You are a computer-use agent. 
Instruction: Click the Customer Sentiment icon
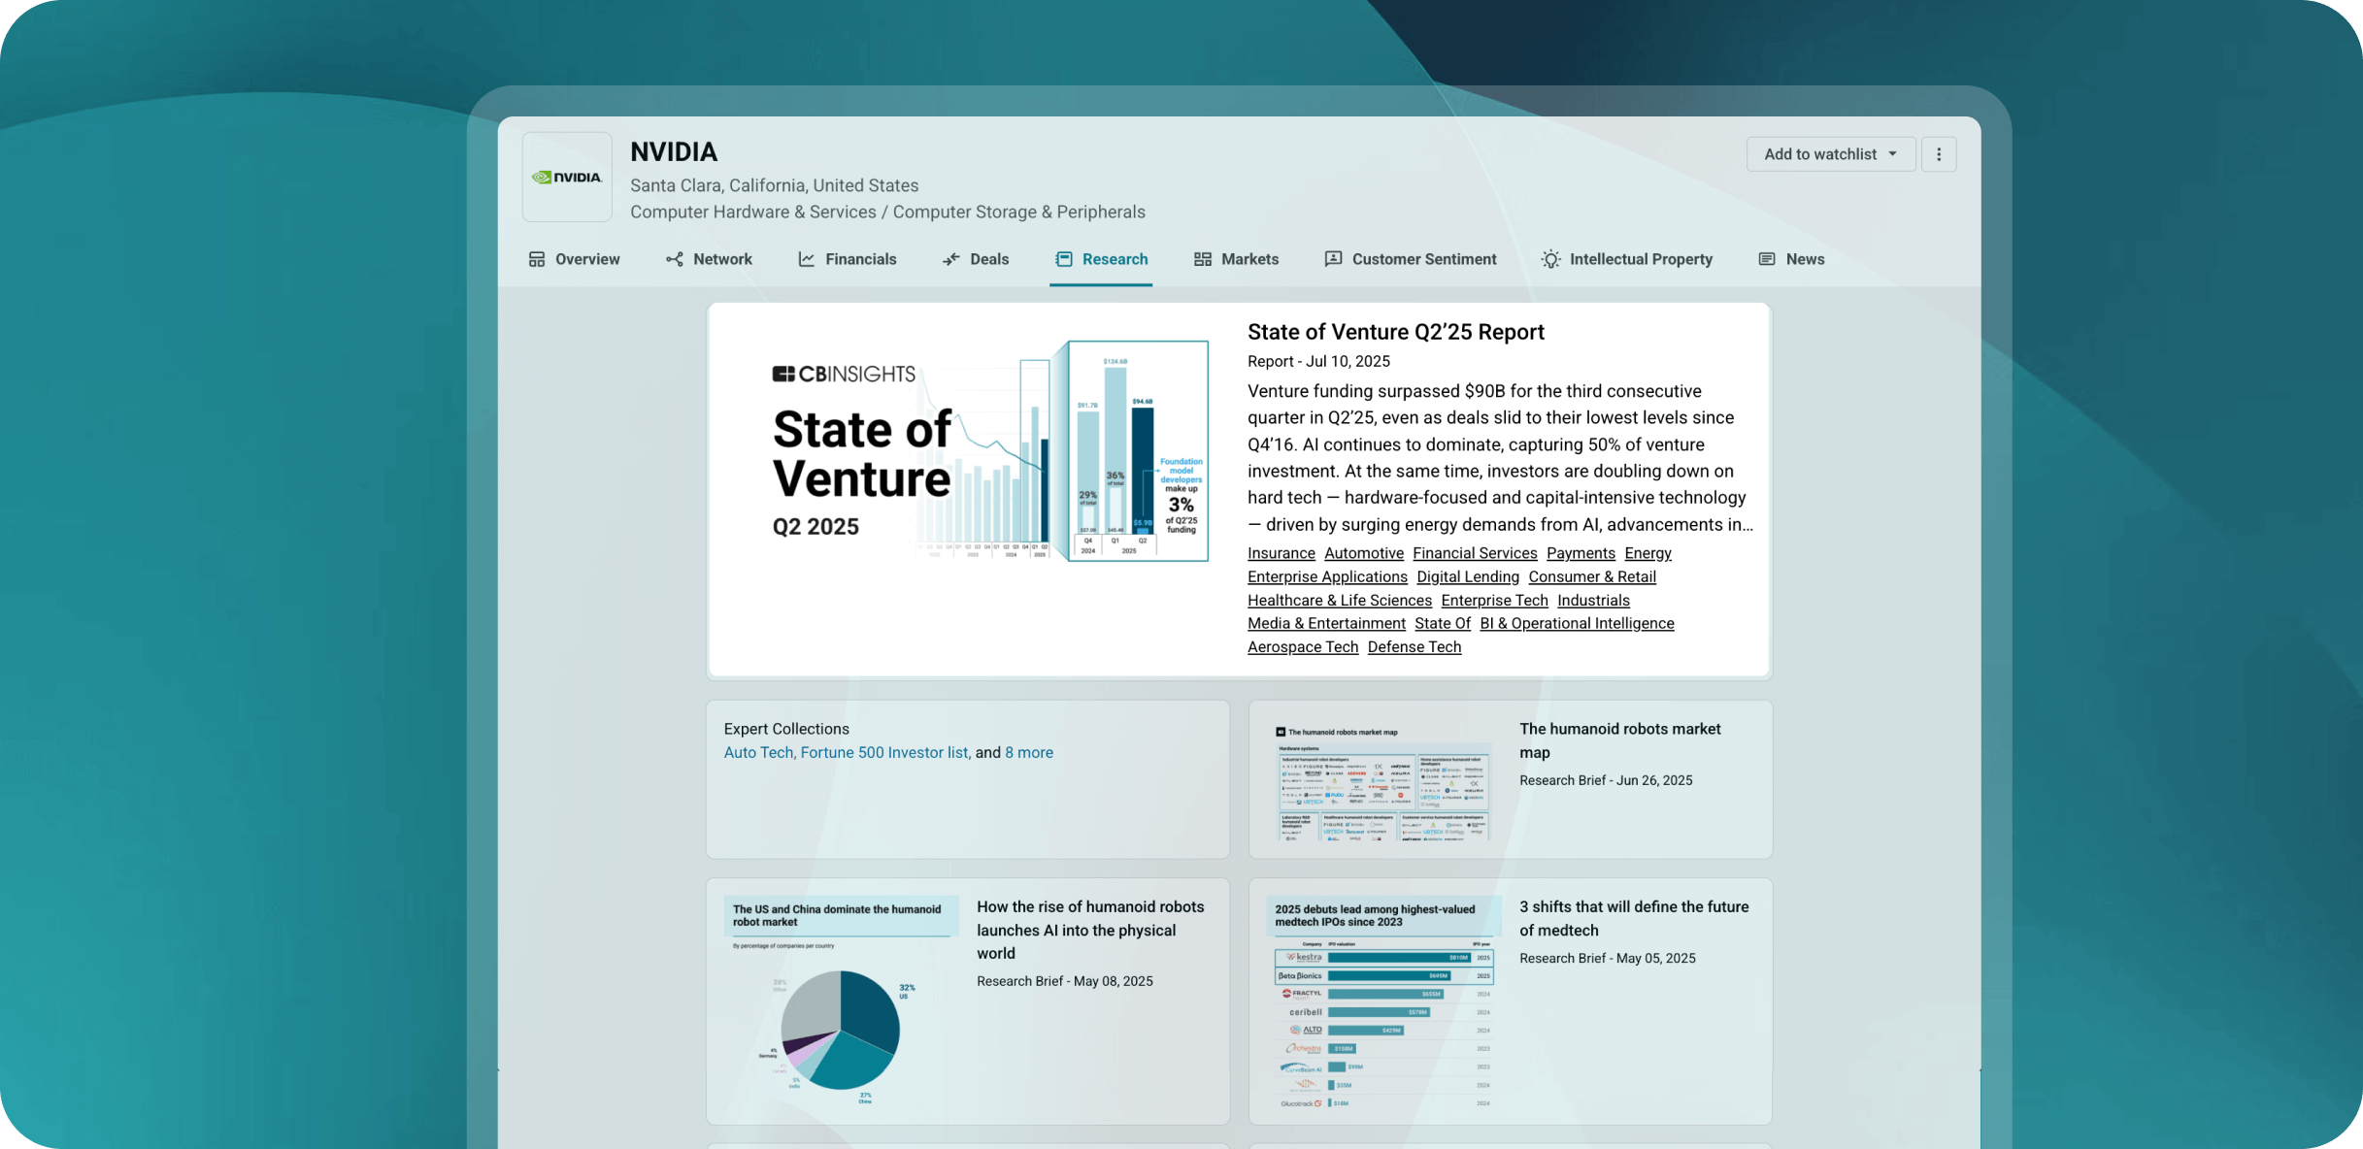click(x=1334, y=259)
